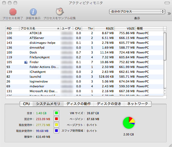Click the 1.40 GB free memory value
Screen dimensions: 172x147
pos(41,113)
